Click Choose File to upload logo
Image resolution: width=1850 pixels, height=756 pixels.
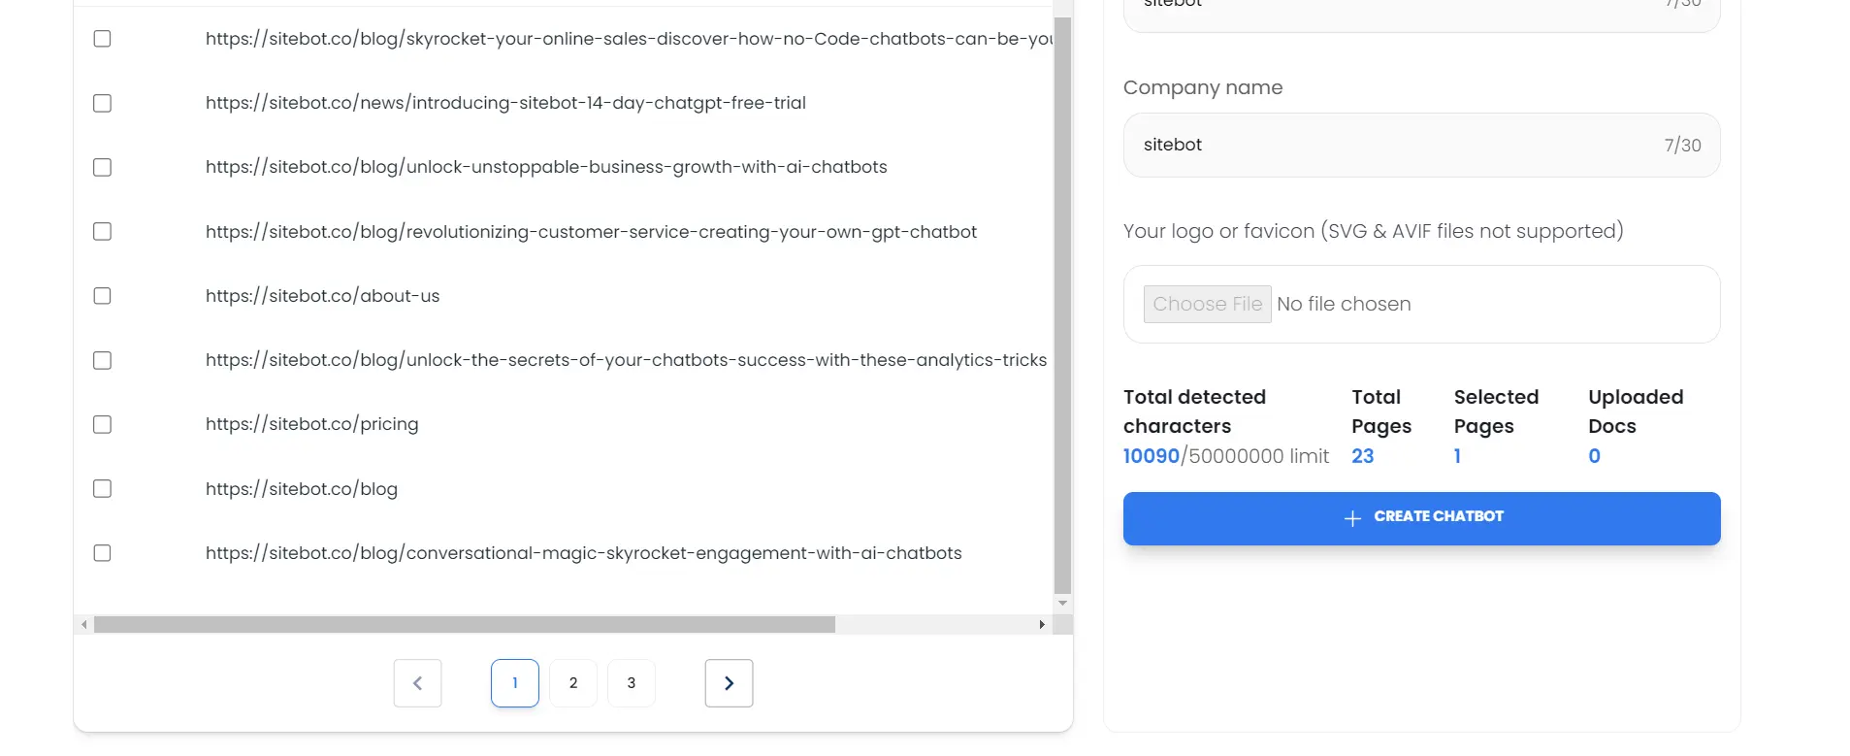tap(1207, 305)
